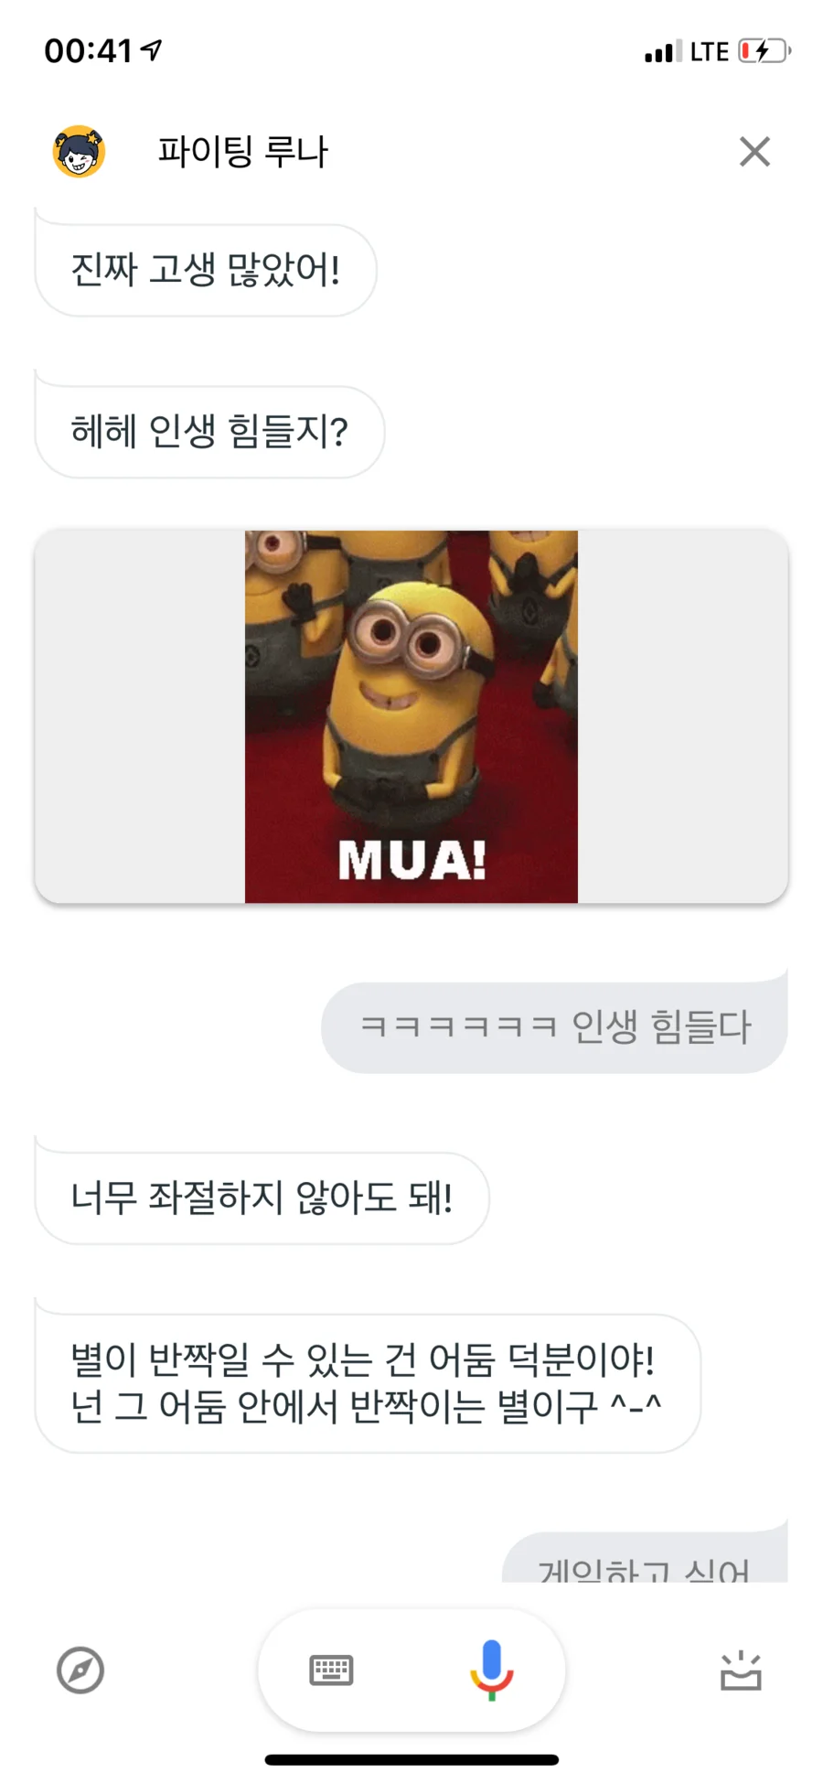Tap the partially visible 게임하고 싶어 message
The width and height of the screenshot is (823, 1783).
[645, 1559]
